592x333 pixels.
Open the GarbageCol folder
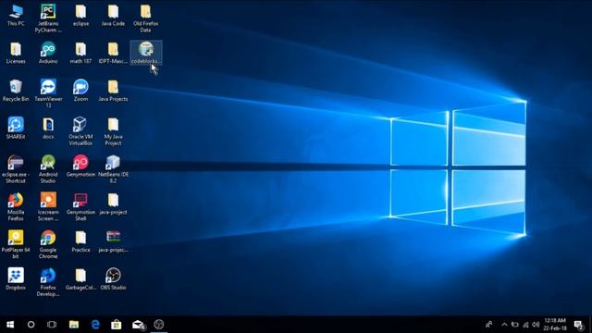pos(80,279)
